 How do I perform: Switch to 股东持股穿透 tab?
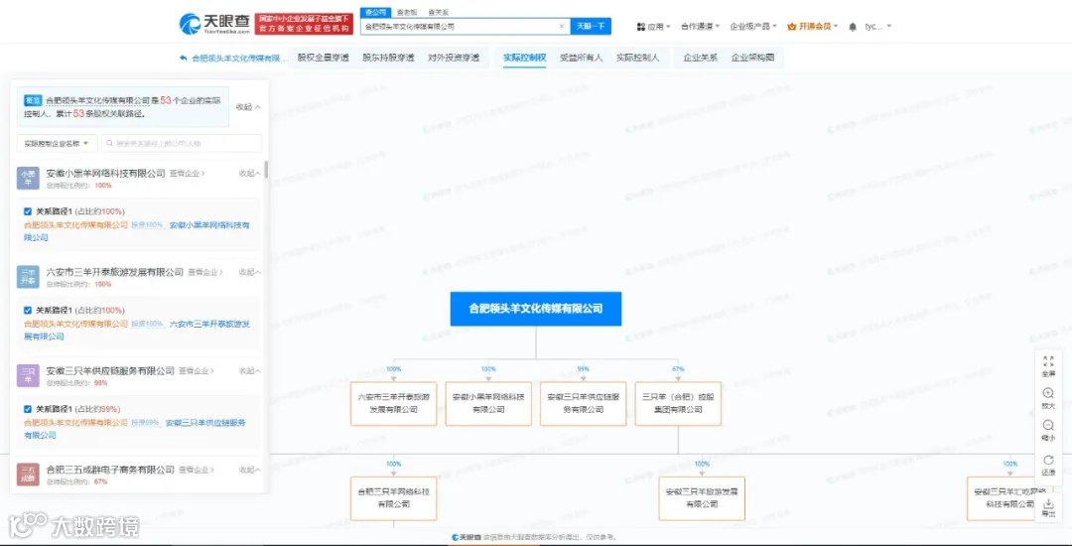388,59
